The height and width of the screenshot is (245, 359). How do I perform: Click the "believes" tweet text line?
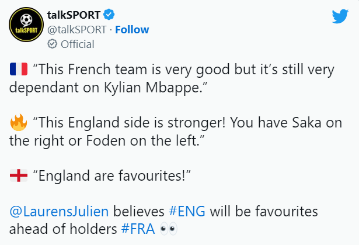(139, 211)
